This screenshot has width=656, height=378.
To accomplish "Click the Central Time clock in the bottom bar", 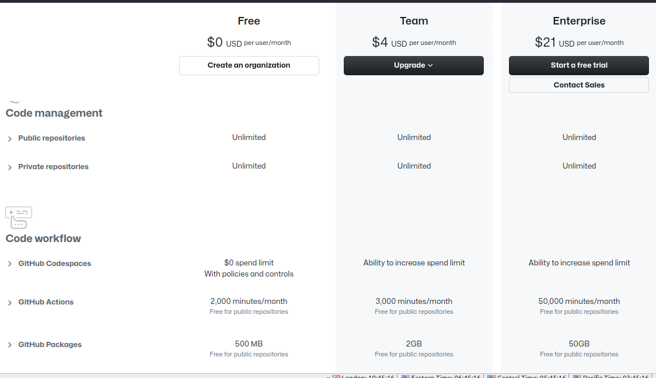I will pos(527,376).
